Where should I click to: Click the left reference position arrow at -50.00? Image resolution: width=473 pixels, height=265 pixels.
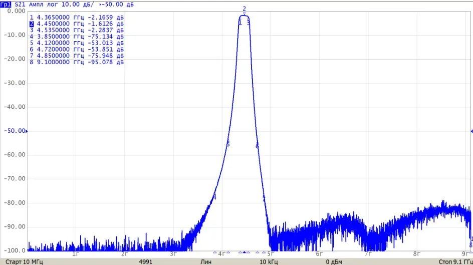click(x=27, y=131)
